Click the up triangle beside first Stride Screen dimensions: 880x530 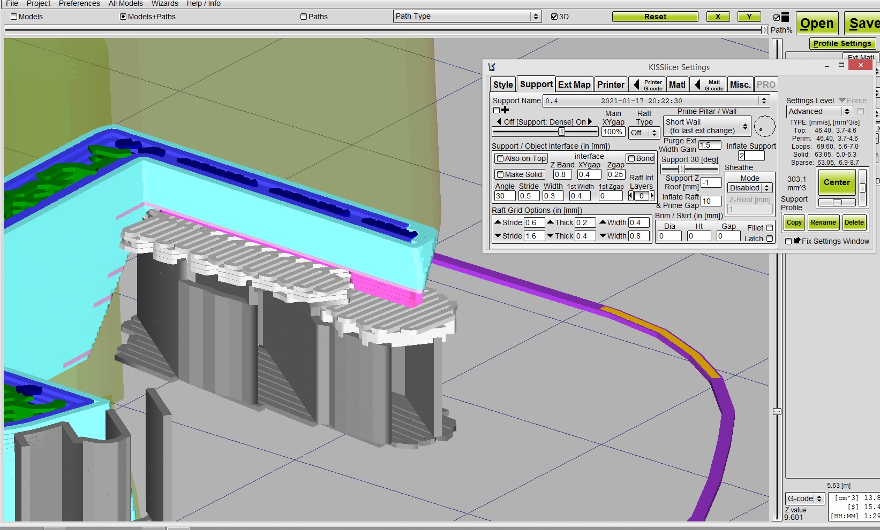(x=498, y=222)
